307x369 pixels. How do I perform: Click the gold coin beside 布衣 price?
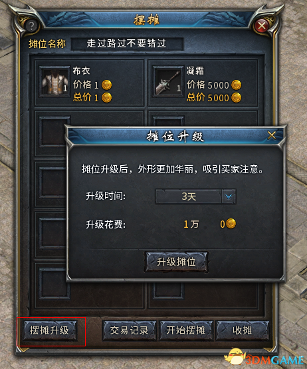point(106,85)
